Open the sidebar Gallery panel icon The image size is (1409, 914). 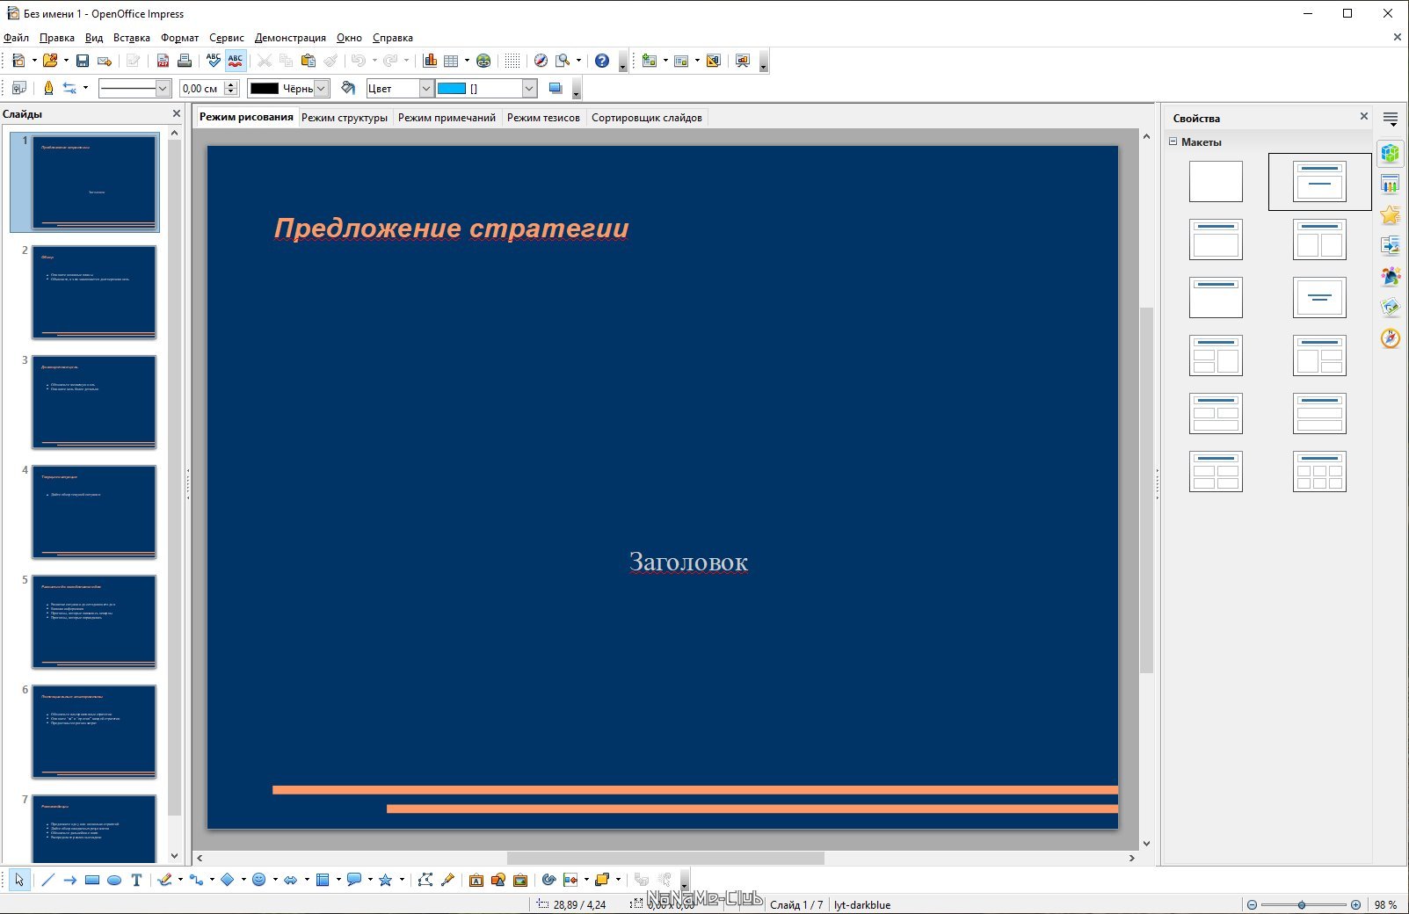(1390, 307)
